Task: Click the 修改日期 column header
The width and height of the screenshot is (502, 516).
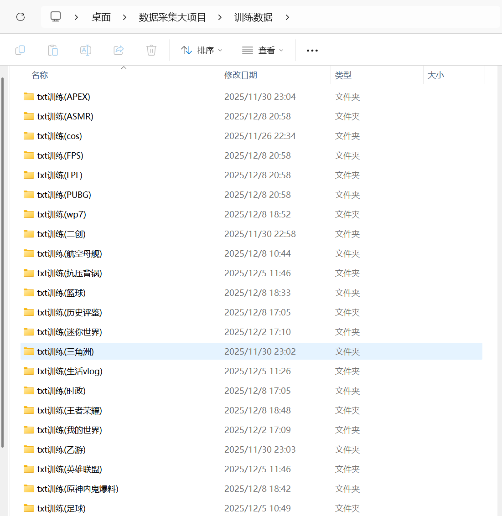Action: (240, 75)
